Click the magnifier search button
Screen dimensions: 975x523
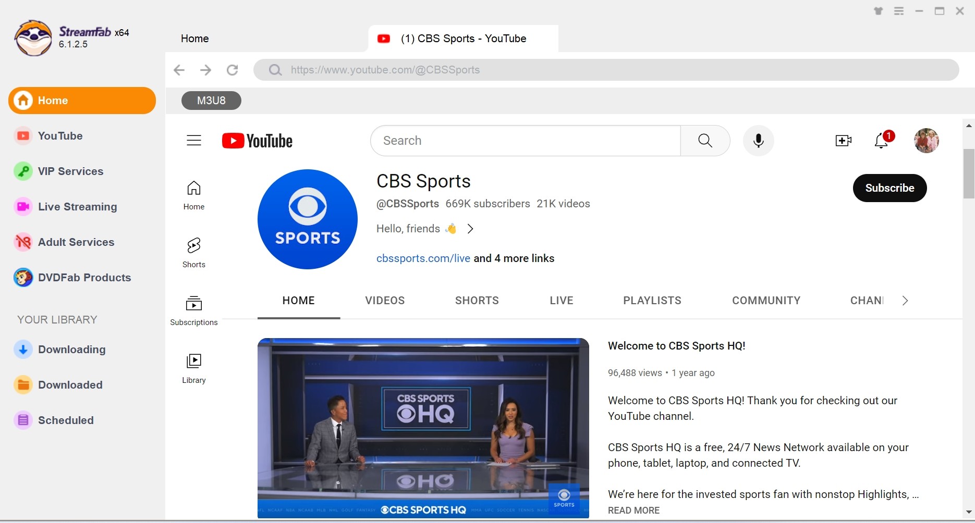705,141
